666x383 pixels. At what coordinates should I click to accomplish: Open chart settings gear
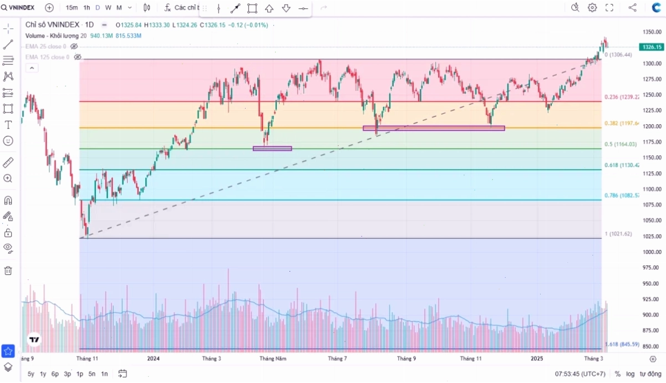point(592,8)
